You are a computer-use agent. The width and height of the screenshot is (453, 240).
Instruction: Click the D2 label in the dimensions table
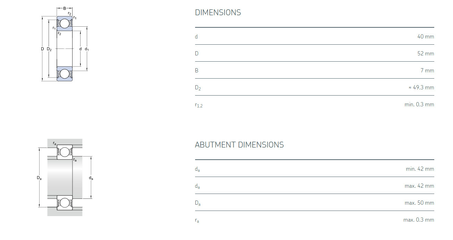pyautogui.click(x=198, y=88)
